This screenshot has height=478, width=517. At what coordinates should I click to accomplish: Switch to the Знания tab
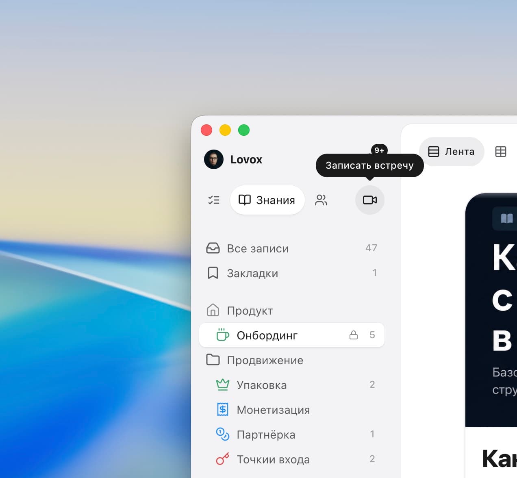click(x=267, y=200)
